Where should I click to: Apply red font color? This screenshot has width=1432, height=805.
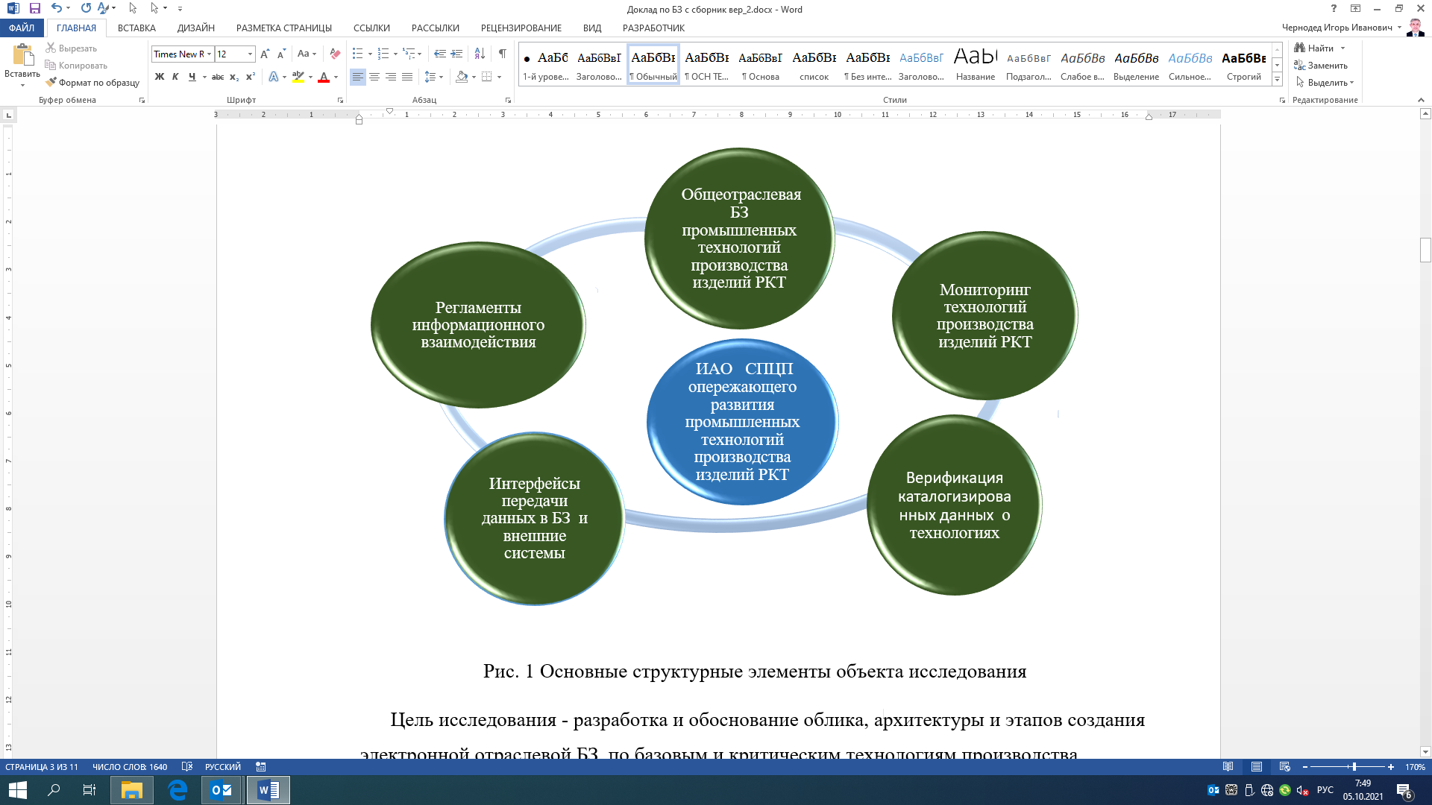coord(324,77)
